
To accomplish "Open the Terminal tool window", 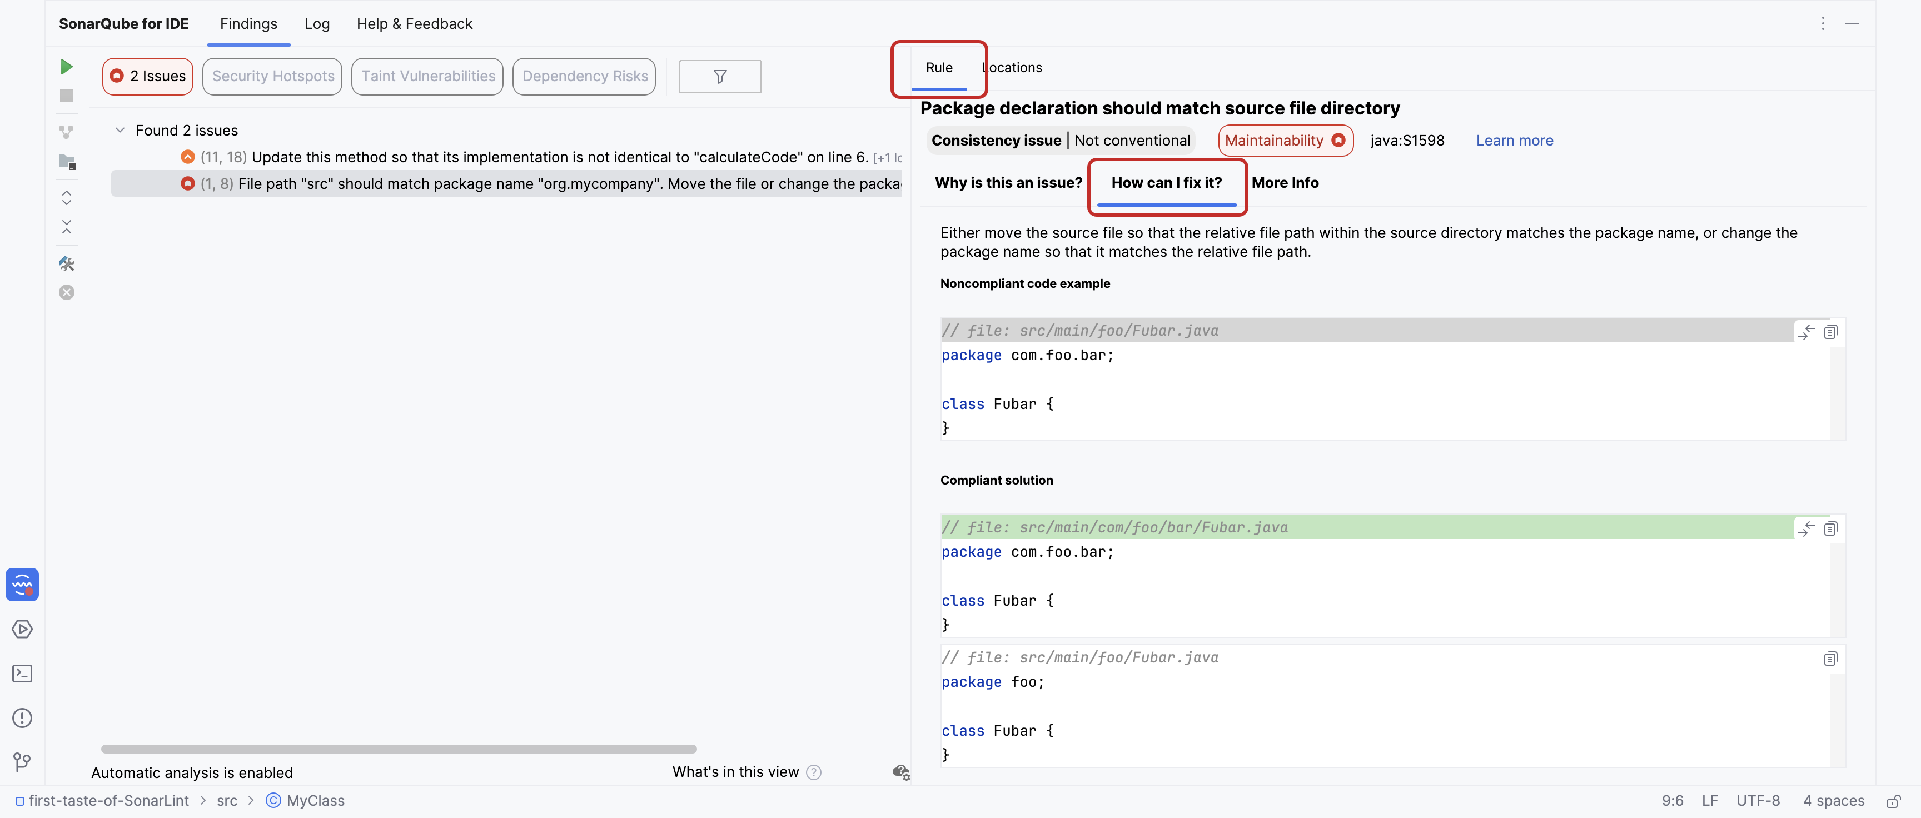I will pyautogui.click(x=22, y=672).
